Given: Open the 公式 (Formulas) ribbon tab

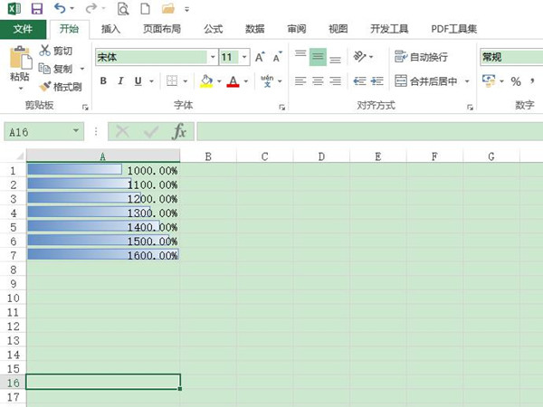Looking at the screenshot, I should (x=214, y=29).
